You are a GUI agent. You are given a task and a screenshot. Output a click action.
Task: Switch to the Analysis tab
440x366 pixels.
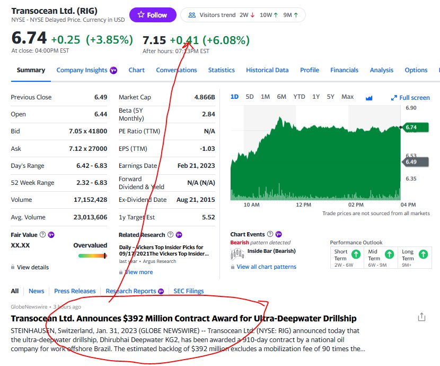click(381, 70)
